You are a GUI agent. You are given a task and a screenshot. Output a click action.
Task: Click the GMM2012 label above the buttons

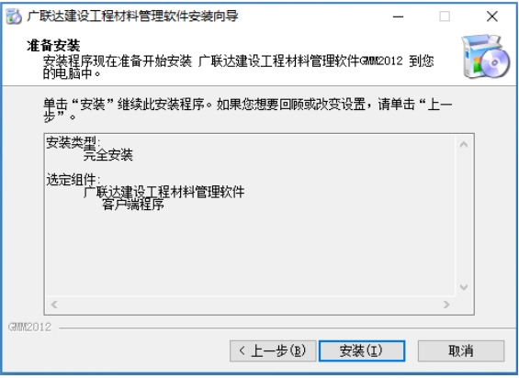(29, 328)
